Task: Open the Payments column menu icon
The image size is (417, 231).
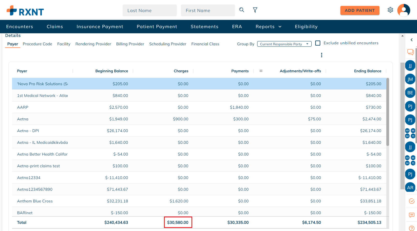Action: pyautogui.click(x=261, y=71)
